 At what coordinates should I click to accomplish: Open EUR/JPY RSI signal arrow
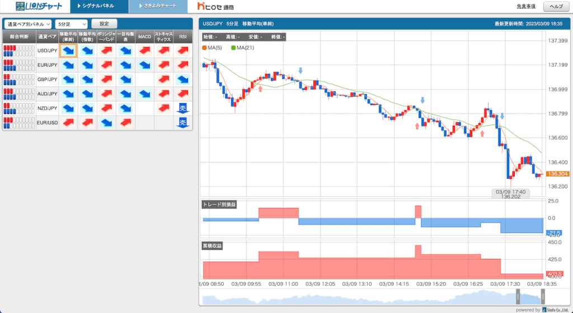pyautogui.click(x=183, y=65)
